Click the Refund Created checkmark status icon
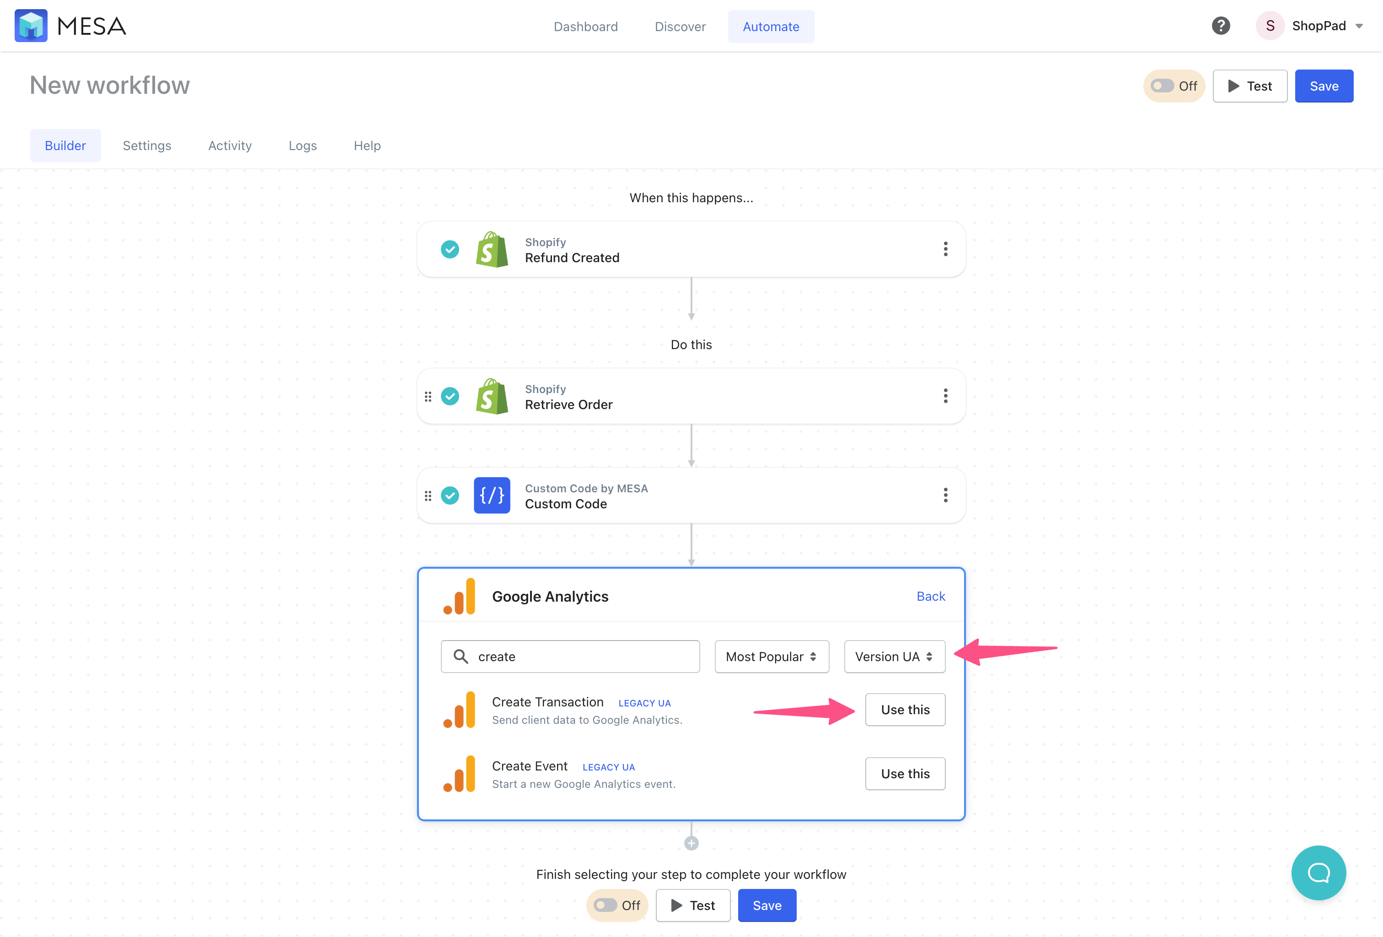The width and height of the screenshot is (1383, 937). (450, 249)
